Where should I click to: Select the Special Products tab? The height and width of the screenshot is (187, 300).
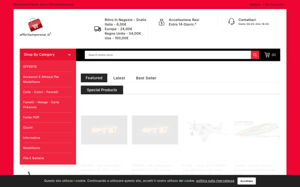point(102,90)
